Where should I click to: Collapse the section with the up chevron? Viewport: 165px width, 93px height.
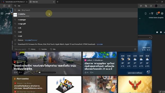tap(140, 19)
